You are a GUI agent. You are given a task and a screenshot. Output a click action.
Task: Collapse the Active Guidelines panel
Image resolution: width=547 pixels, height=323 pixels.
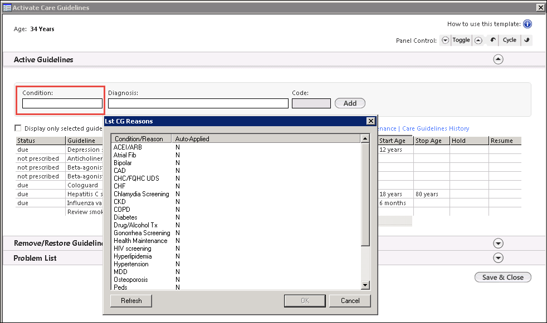coord(498,59)
